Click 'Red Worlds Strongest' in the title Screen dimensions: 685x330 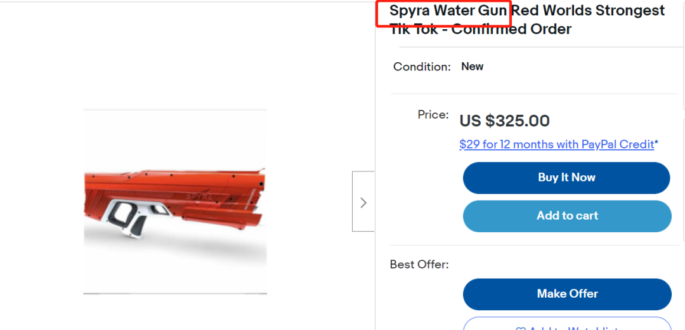pos(588,11)
